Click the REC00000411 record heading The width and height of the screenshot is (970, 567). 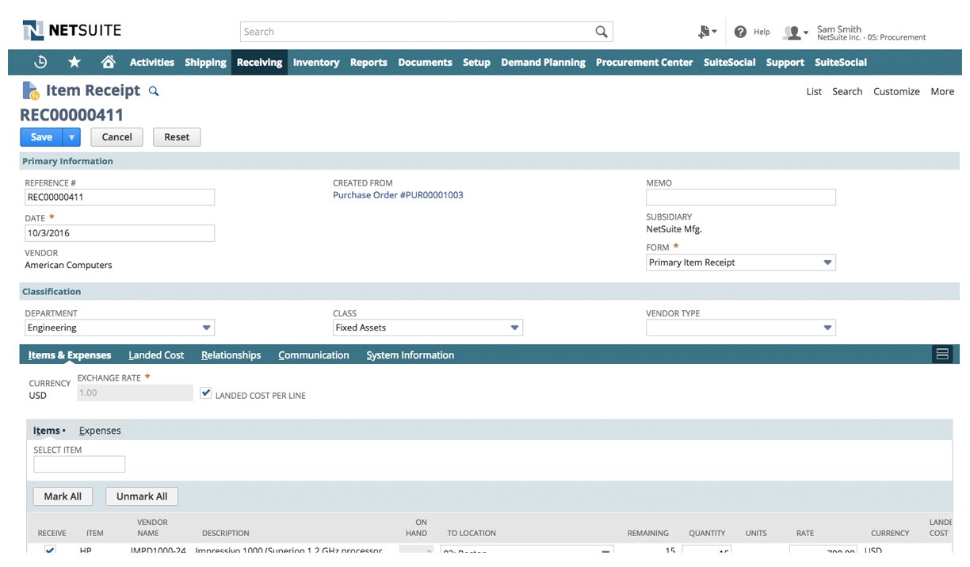tap(71, 115)
